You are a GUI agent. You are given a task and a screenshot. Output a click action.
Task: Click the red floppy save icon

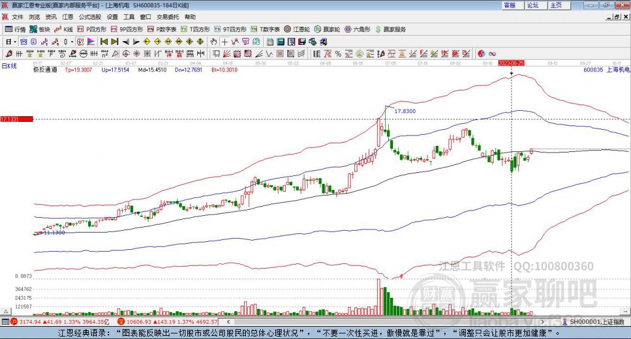pos(302,42)
